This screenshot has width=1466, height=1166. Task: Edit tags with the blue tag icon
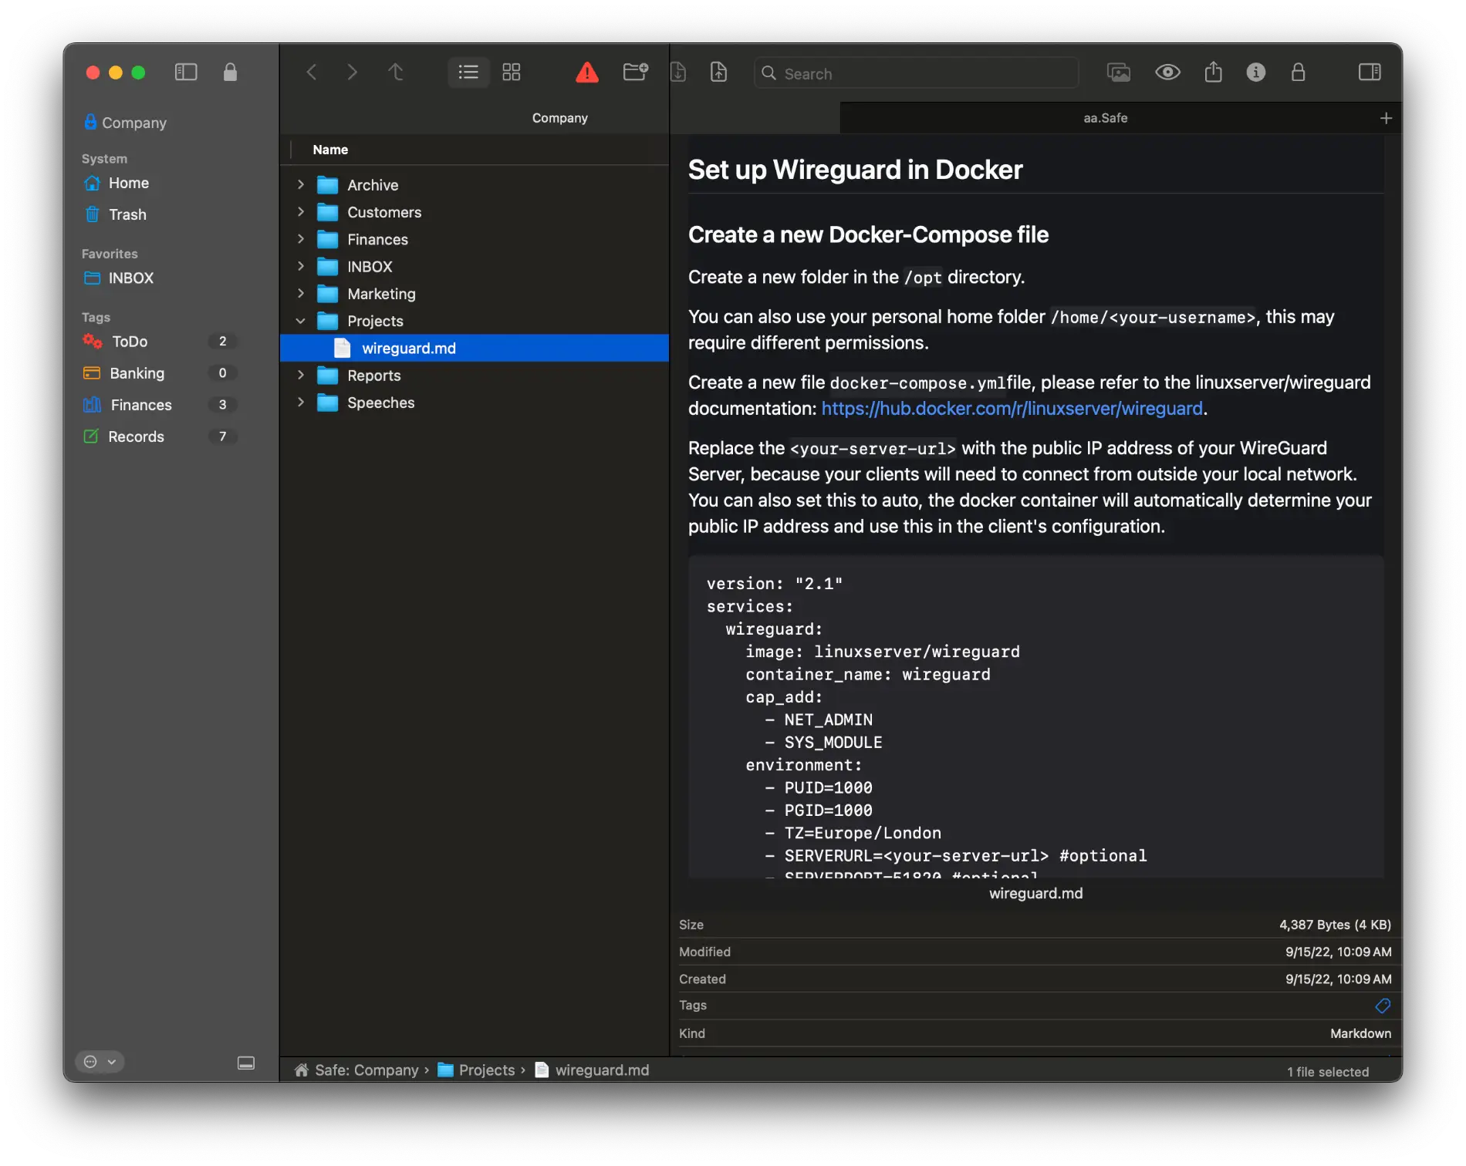(1383, 1006)
